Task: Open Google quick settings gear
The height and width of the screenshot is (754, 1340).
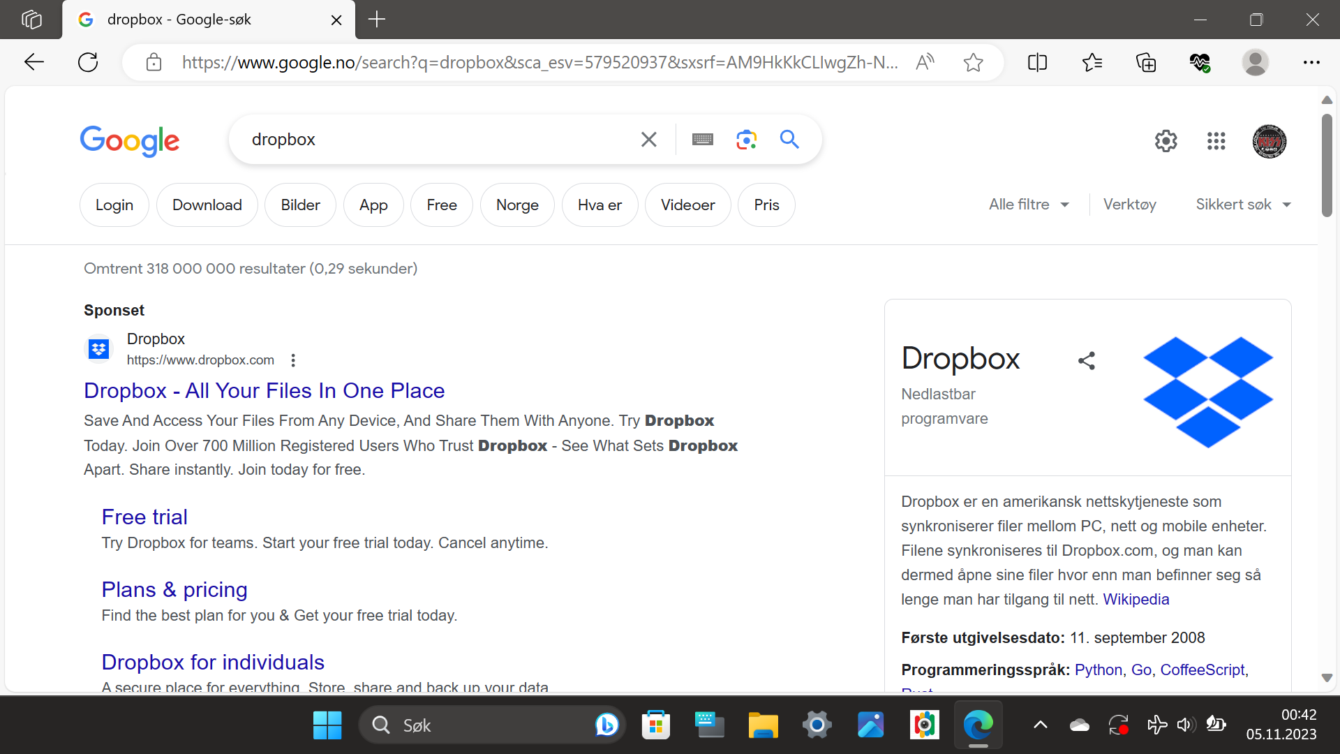Action: (1166, 141)
